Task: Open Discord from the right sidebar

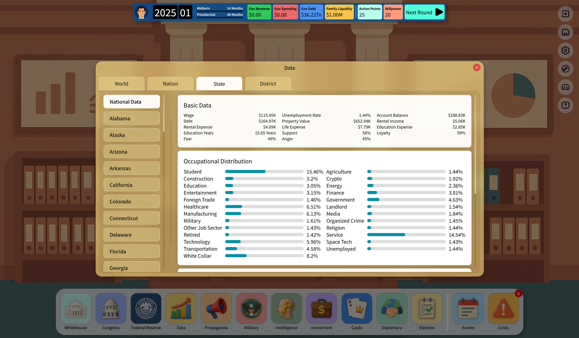Action: 565,87
